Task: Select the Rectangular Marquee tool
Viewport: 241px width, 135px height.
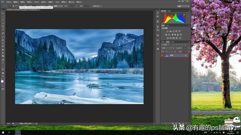Action: coord(3,16)
